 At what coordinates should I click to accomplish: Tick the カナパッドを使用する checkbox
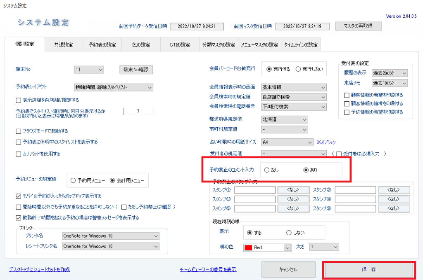pos(18,154)
